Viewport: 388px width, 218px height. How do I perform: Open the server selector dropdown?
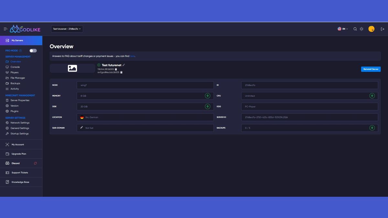pos(66,29)
